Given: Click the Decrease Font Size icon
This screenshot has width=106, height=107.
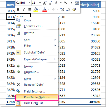Looking at the screenshot, I should [x=50, y=3].
